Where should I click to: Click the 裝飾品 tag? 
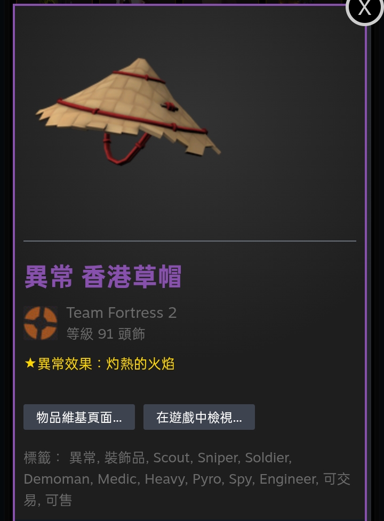[x=124, y=458]
